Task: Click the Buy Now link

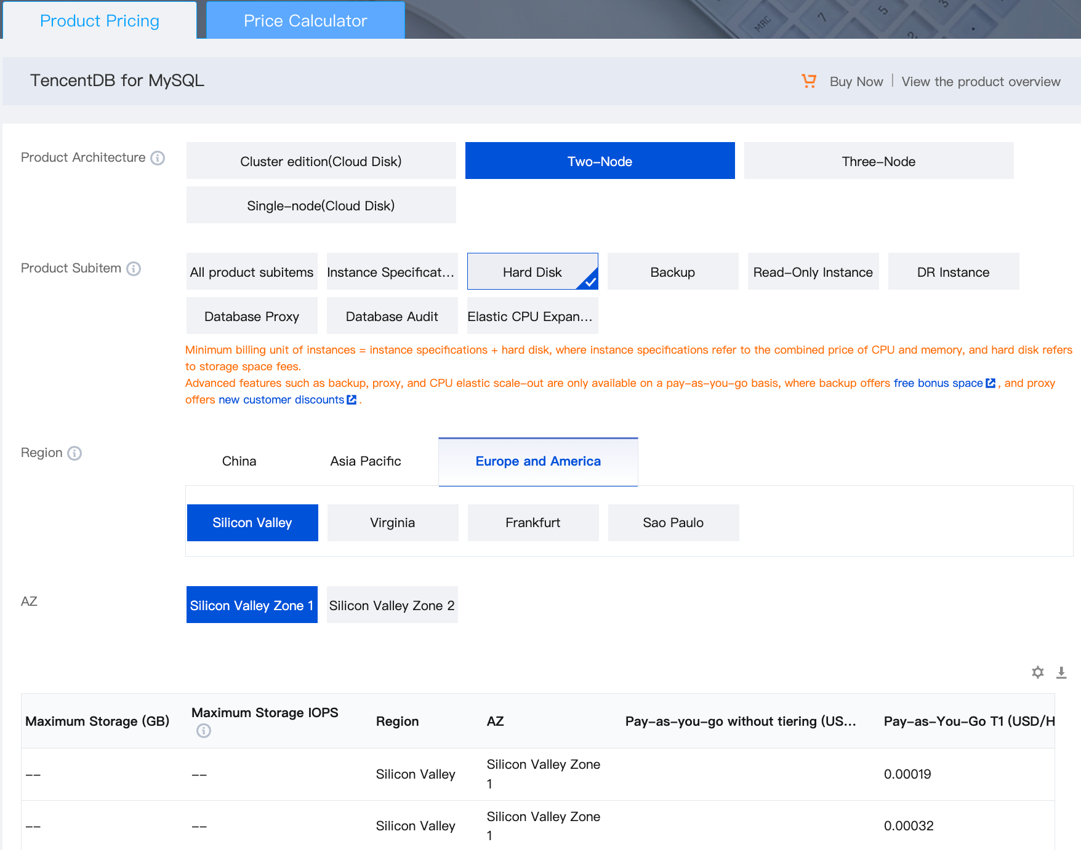Action: [856, 82]
